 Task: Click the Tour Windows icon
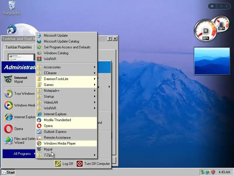pos(8,93)
